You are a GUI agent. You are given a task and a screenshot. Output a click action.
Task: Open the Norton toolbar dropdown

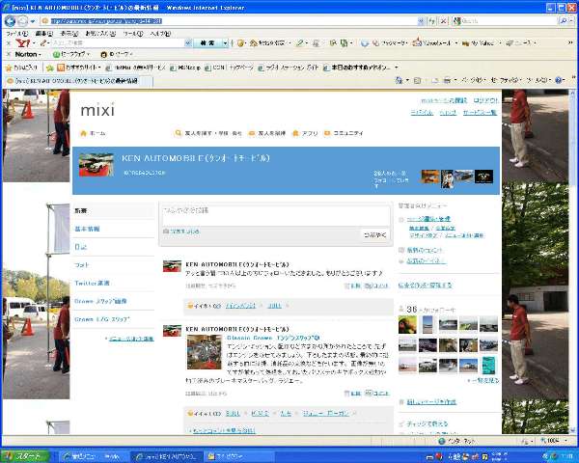[28, 54]
